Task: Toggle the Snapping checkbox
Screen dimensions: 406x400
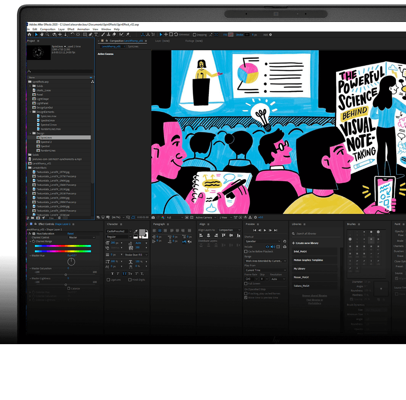Action: 195,35
